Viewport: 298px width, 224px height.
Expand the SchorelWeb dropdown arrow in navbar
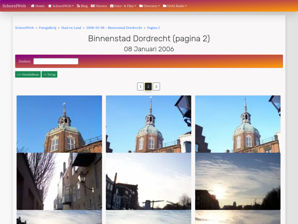click(73, 6)
